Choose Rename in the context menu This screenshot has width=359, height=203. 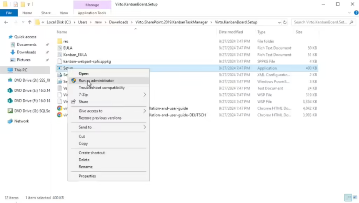click(86, 167)
